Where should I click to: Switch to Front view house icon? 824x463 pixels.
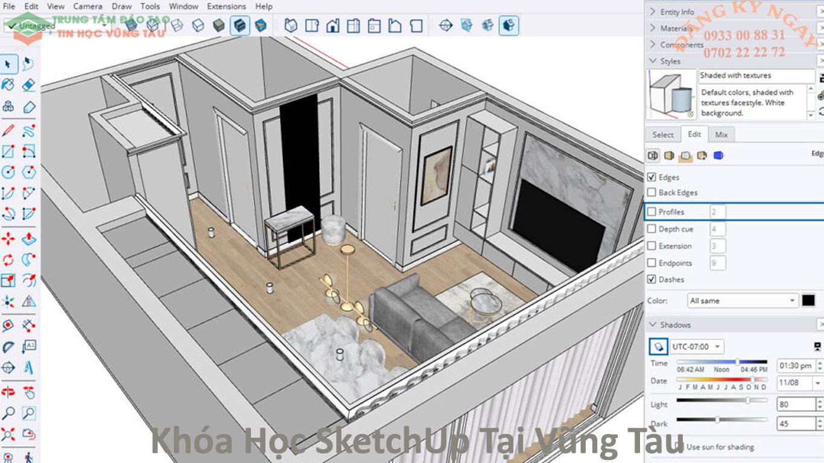(332, 25)
